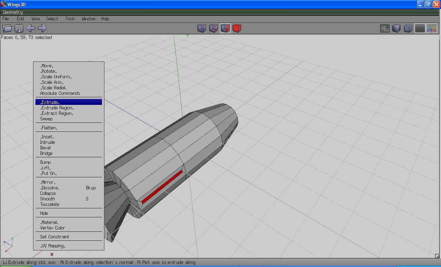Select the face selection mode cube
Screen dimensions: 441x267
225,28
